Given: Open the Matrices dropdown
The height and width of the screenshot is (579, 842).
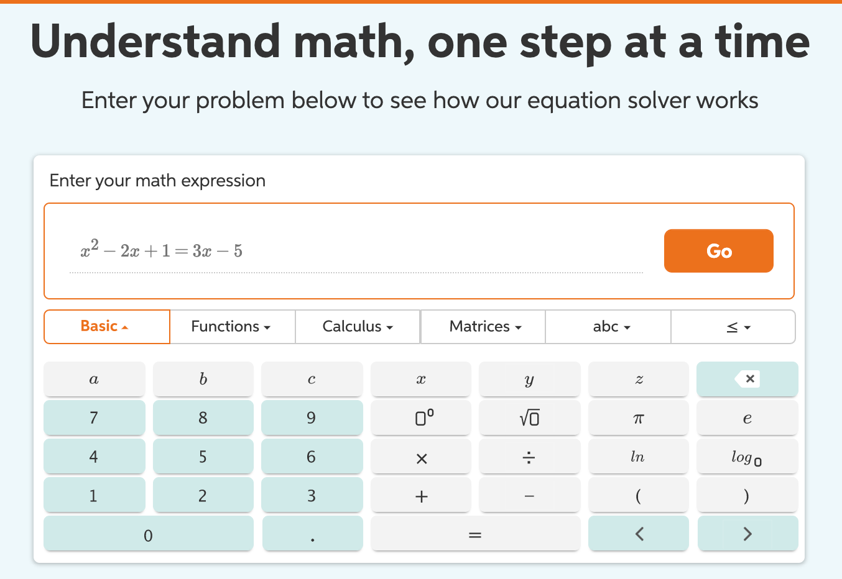Looking at the screenshot, I should click(x=483, y=326).
